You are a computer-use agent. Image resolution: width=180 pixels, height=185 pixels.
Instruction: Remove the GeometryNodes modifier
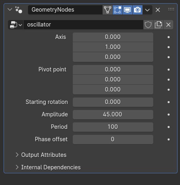point(158,10)
